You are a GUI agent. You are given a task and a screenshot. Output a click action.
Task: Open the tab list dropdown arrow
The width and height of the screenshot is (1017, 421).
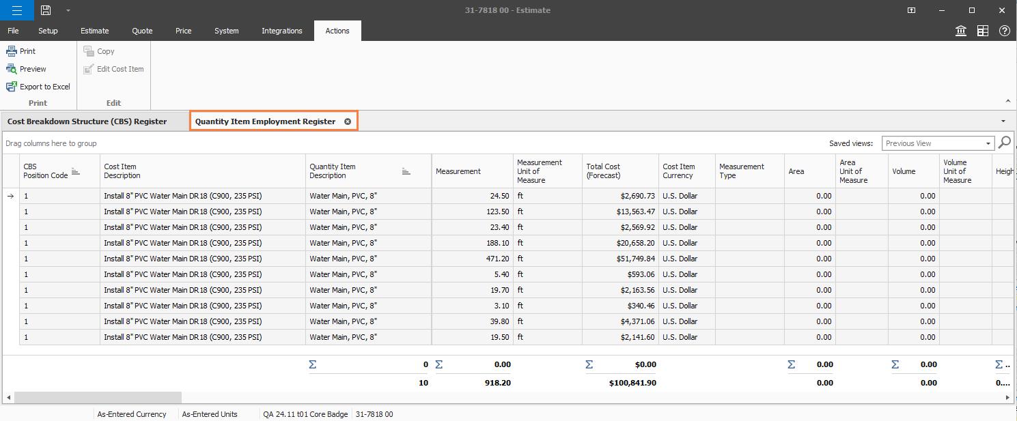point(1003,121)
